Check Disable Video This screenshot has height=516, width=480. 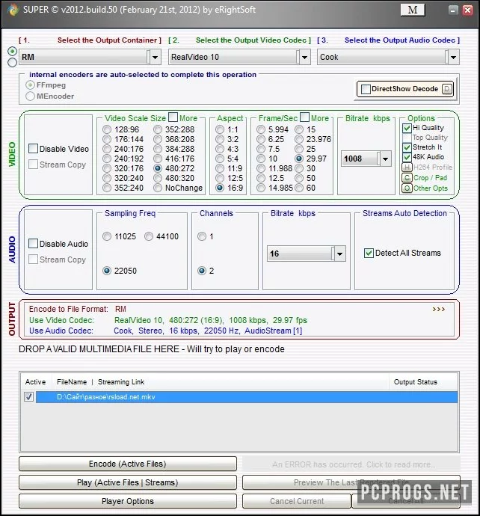coord(33,149)
